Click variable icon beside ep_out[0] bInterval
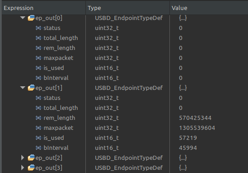 click(x=39, y=78)
